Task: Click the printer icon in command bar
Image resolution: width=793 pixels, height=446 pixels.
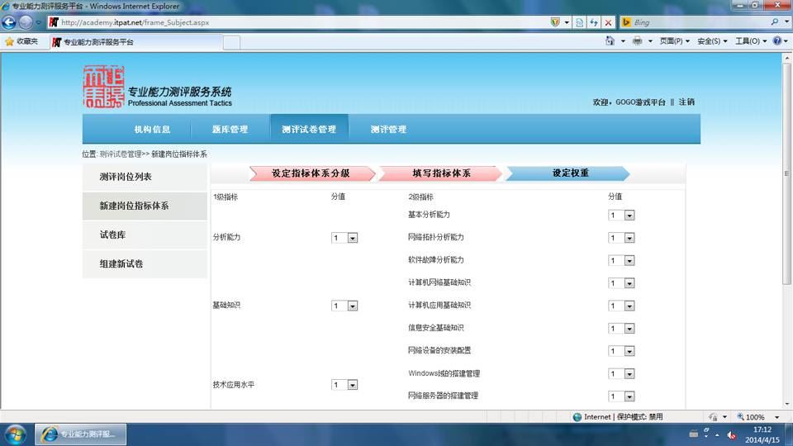Action: [637, 41]
